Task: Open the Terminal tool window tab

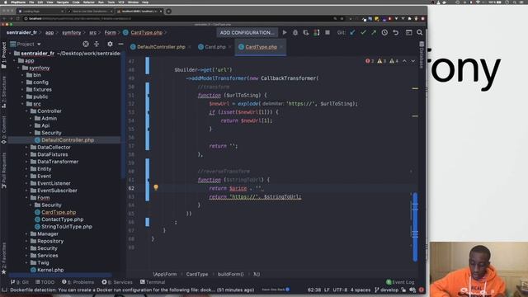Action: pyautogui.click(x=153, y=282)
